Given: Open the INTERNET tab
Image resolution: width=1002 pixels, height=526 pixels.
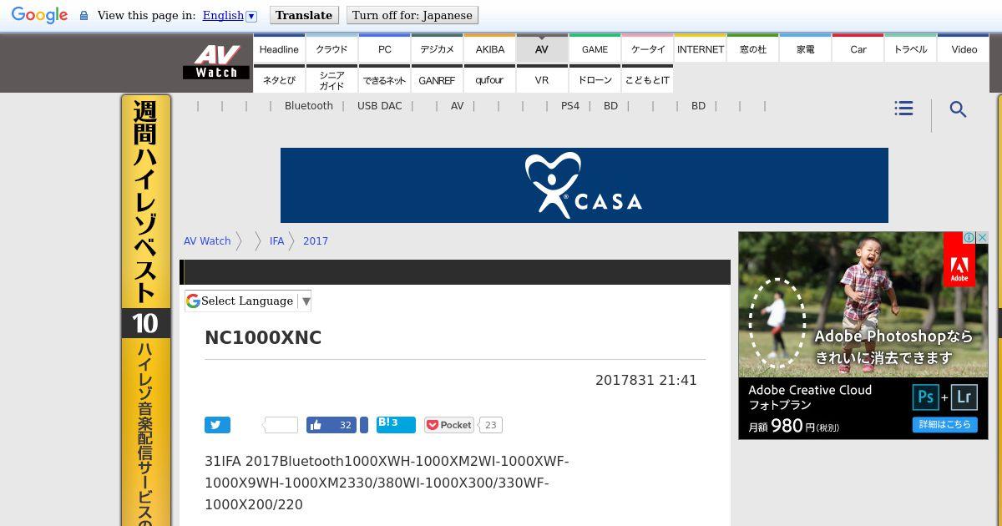Looking at the screenshot, I should pos(701,49).
